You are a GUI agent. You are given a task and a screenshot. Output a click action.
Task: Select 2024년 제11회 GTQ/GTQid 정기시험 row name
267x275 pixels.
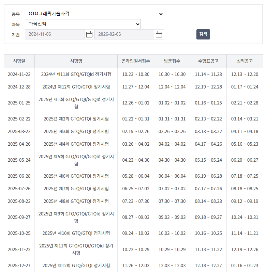pos(76,74)
